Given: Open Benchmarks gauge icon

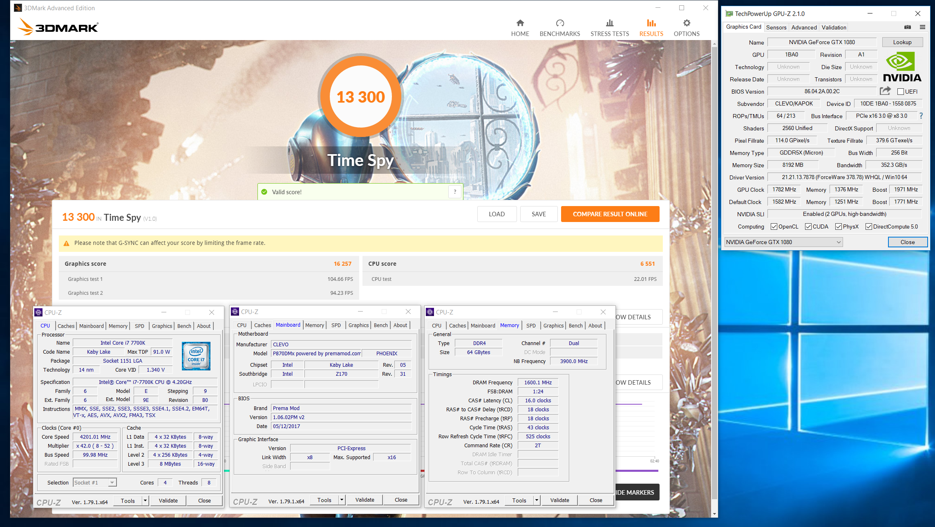Looking at the screenshot, I should pyautogui.click(x=559, y=23).
